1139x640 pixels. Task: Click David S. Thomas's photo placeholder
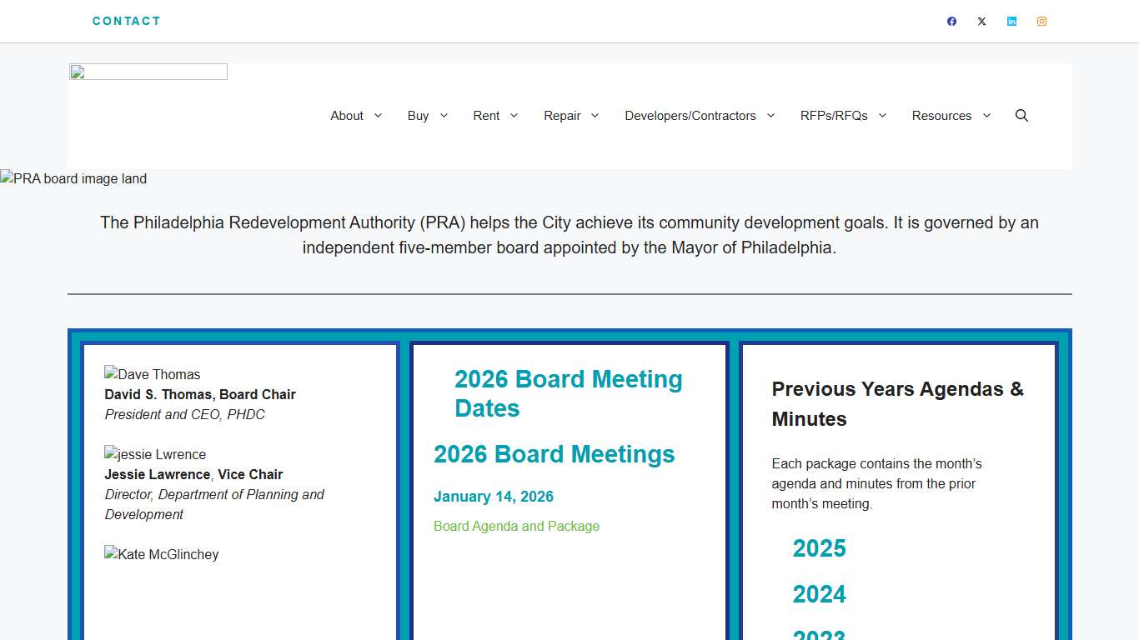[x=152, y=374]
